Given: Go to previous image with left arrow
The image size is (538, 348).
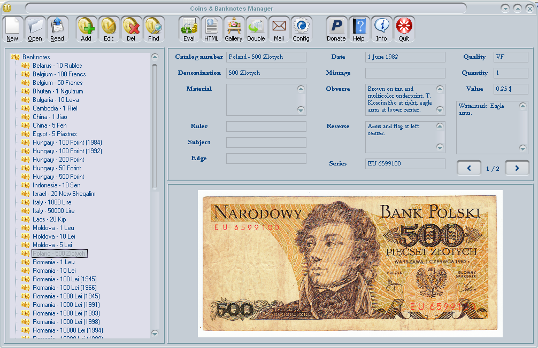Looking at the screenshot, I should (x=469, y=168).
